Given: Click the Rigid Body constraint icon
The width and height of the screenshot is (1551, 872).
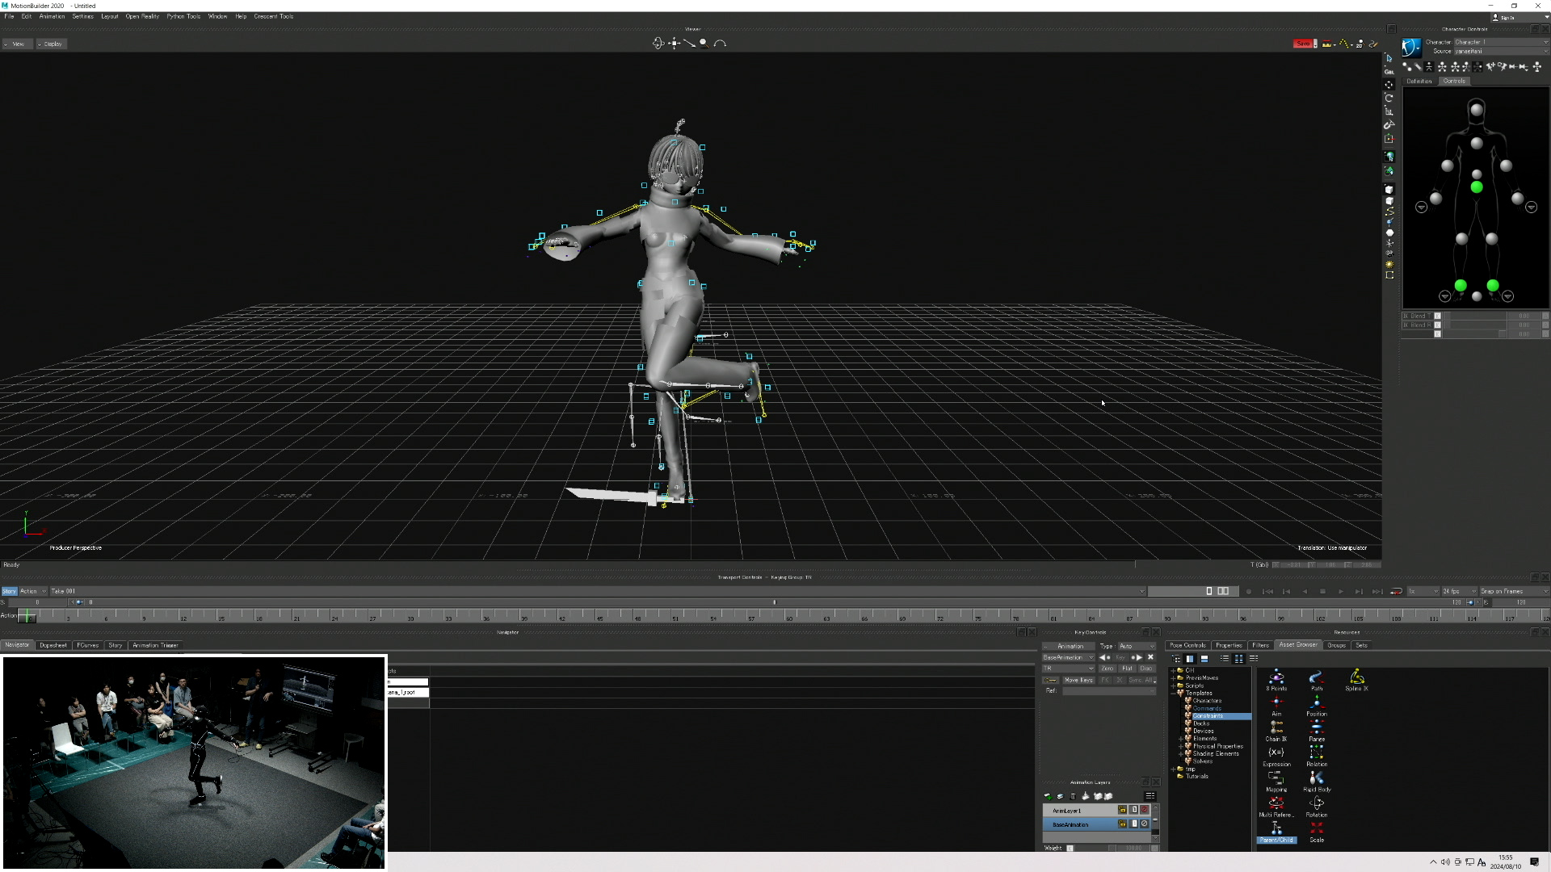Looking at the screenshot, I should [x=1317, y=778].
